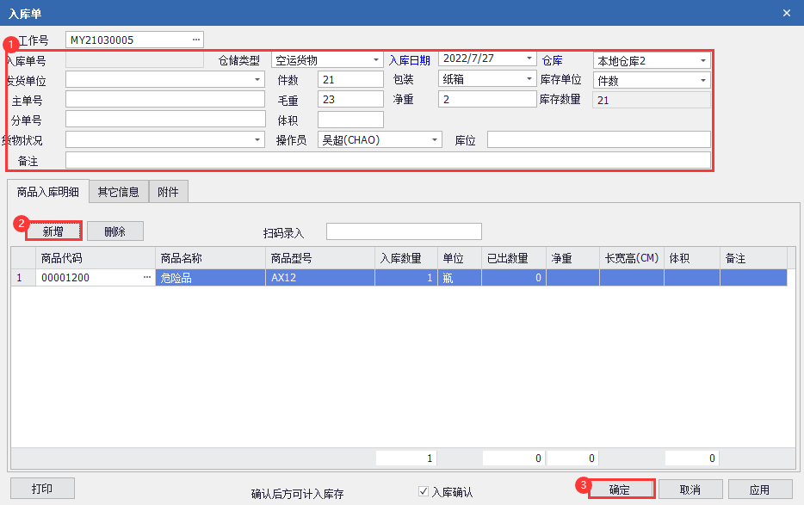
Task: Open the 货物状况 dropdown
Action: pyautogui.click(x=257, y=139)
